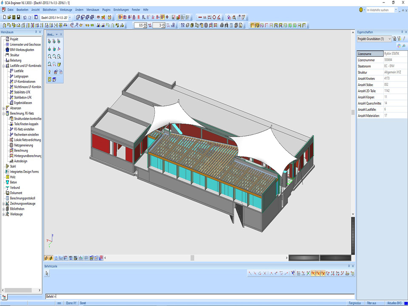The image size is (408, 306).
Task: Click the zoom in magnifier in view panel
Action: [50, 57]
